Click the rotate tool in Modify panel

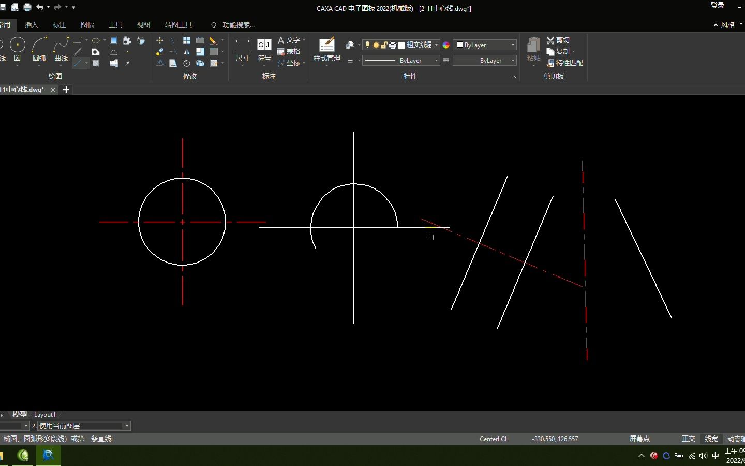(x=187, y=63)
